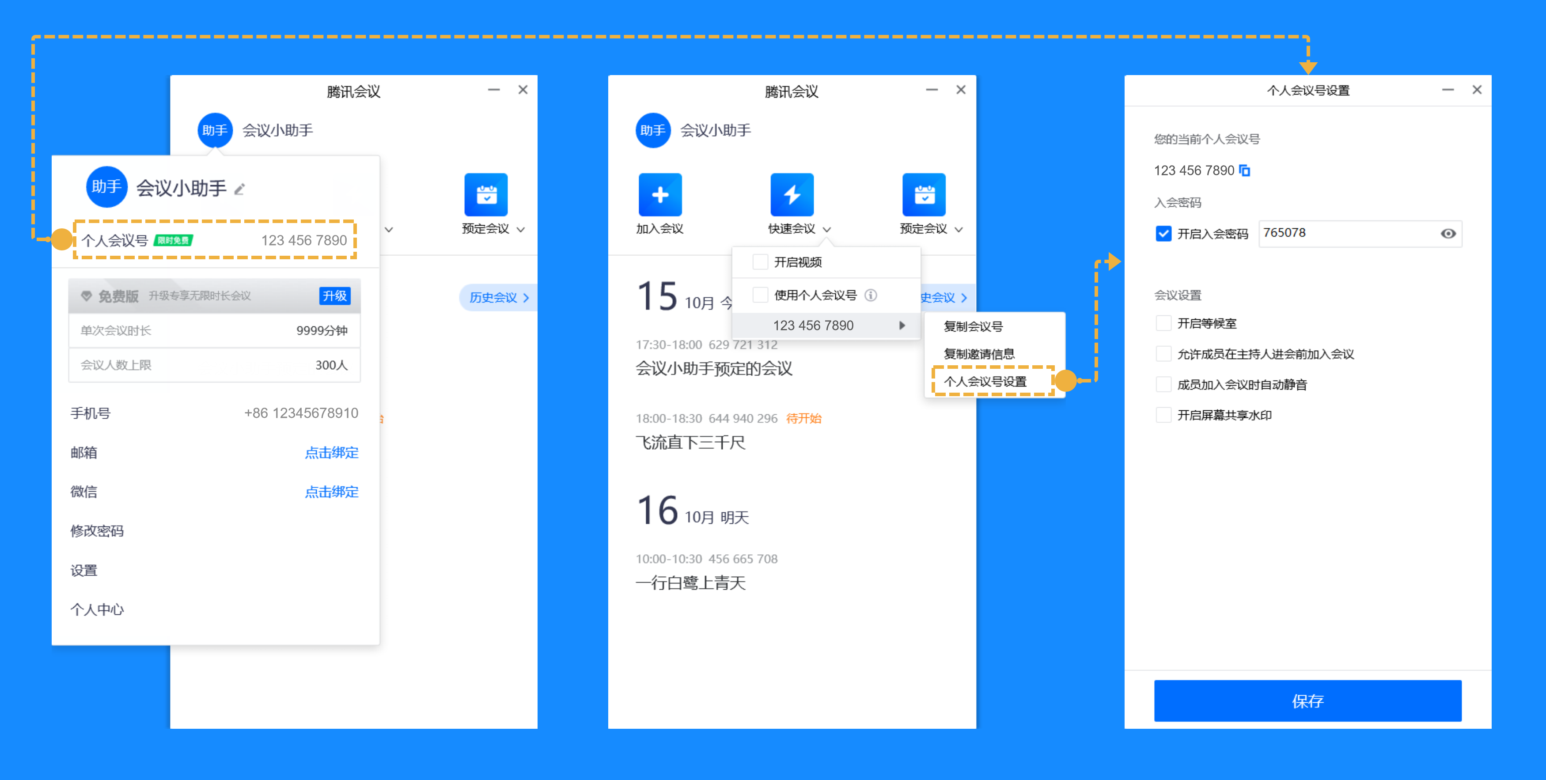The width and height of the screenshot is (1546, 780).
Task: Expand Schedule Meeting chevron in middle window
Action: [x=959, y=230]
